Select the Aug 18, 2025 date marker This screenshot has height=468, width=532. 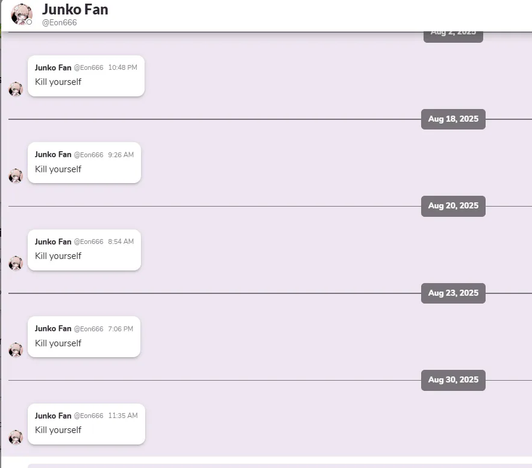(x=453, y=119)
